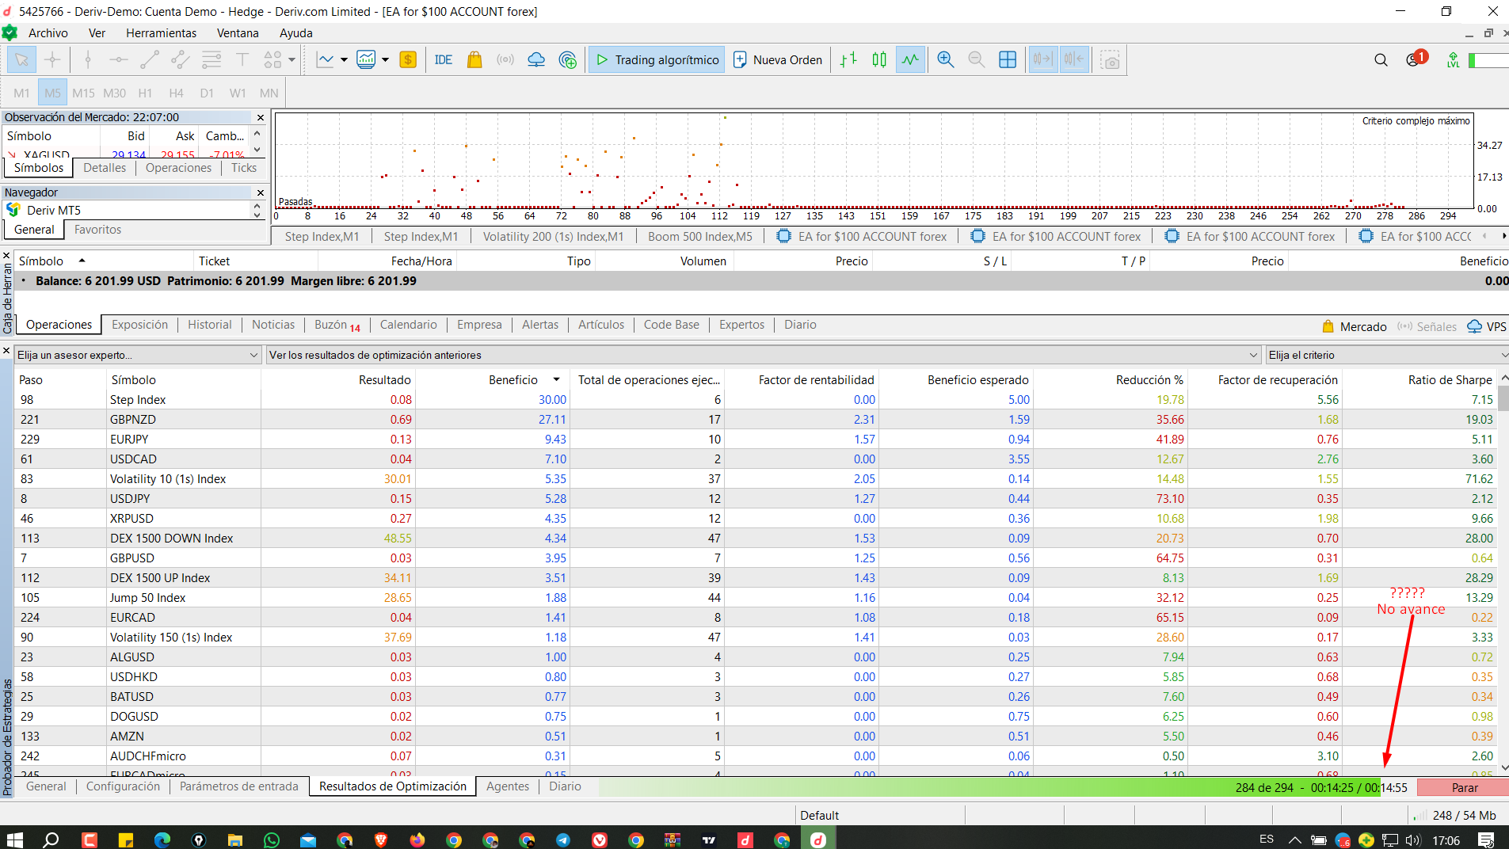This screenshot has width=1509, height=849.
Task: Open the IDE MetaEditor
Action: click(444, 60)
